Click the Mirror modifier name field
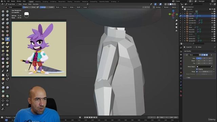217x122 pixels. click(194, 55)
